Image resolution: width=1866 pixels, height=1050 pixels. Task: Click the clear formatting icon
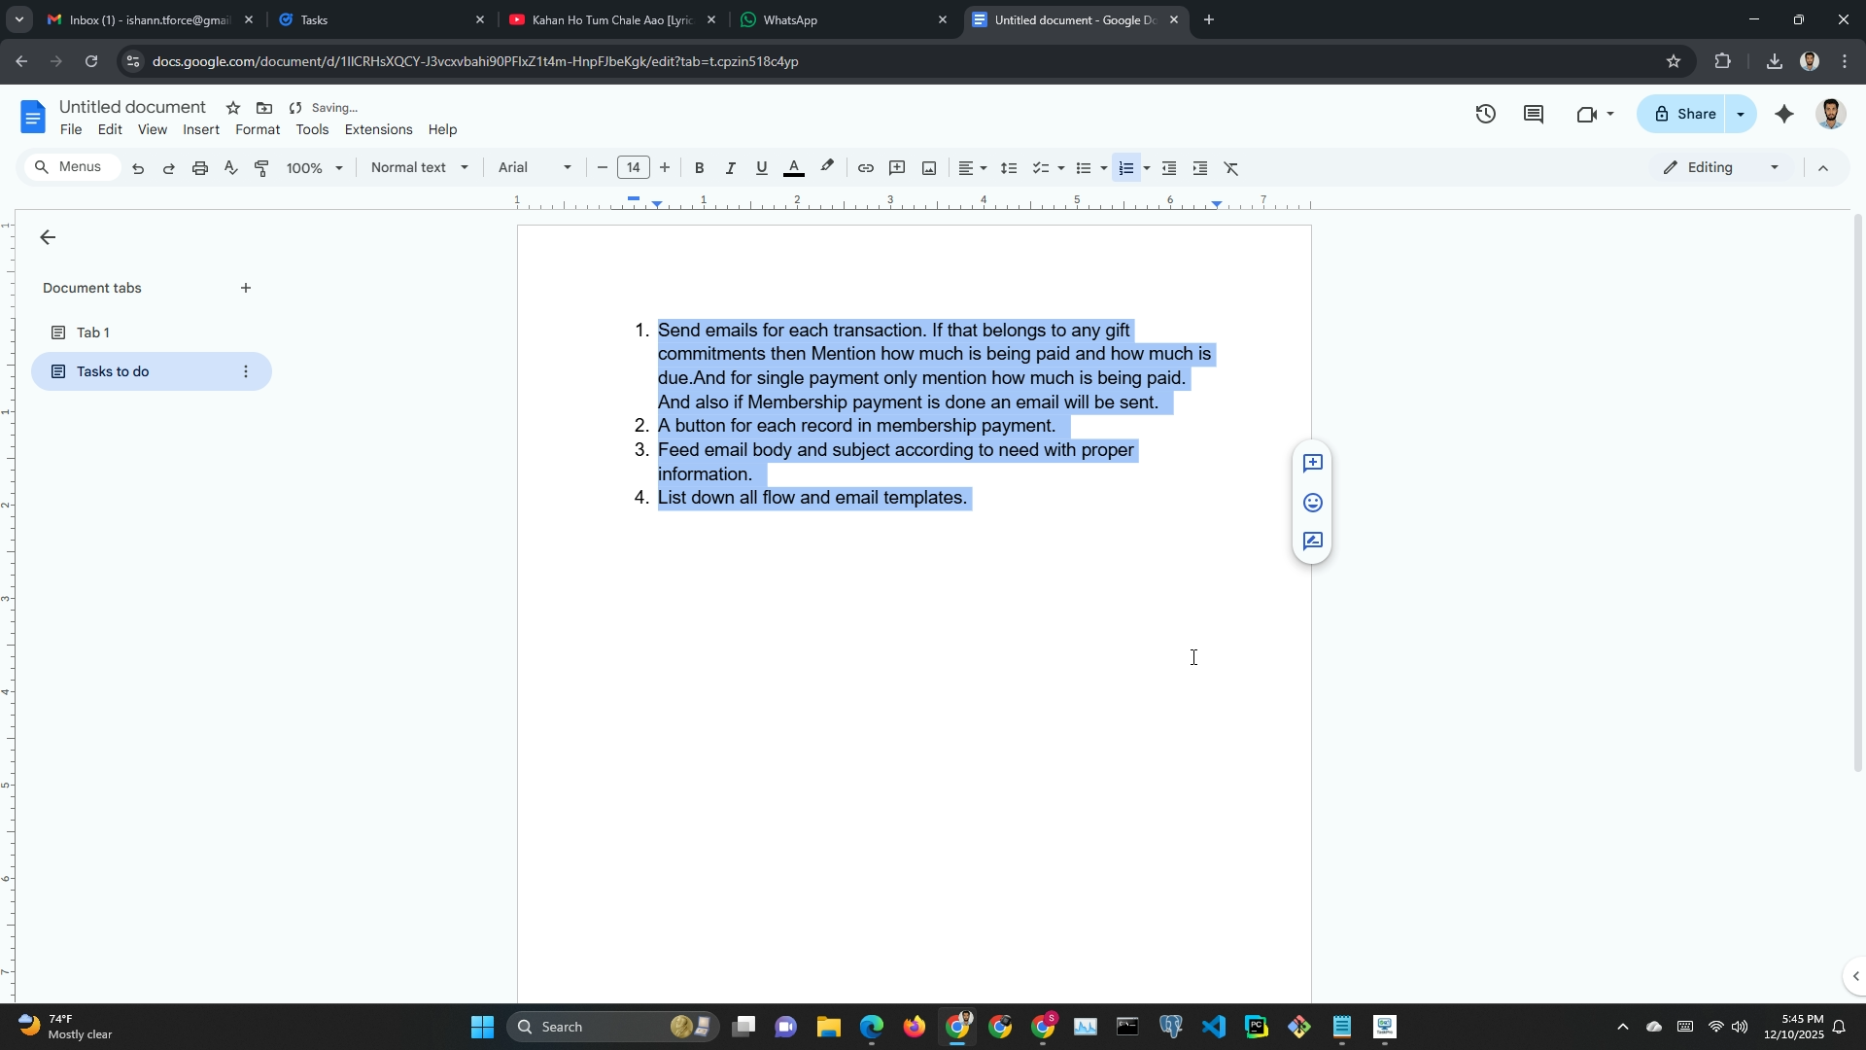pos(1231,168)
